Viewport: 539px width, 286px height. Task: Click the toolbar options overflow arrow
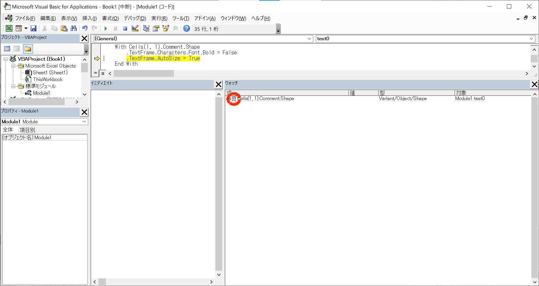coord(278,29)
